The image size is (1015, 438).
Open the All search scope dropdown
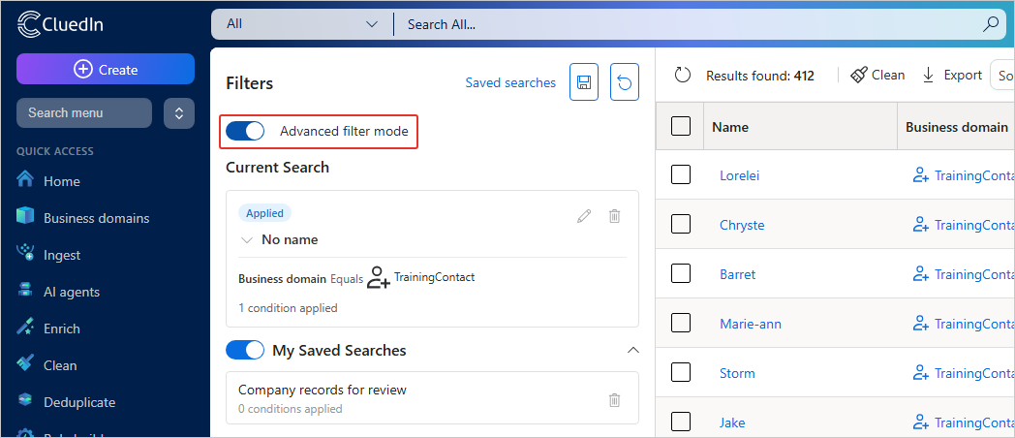coord(301,24)
